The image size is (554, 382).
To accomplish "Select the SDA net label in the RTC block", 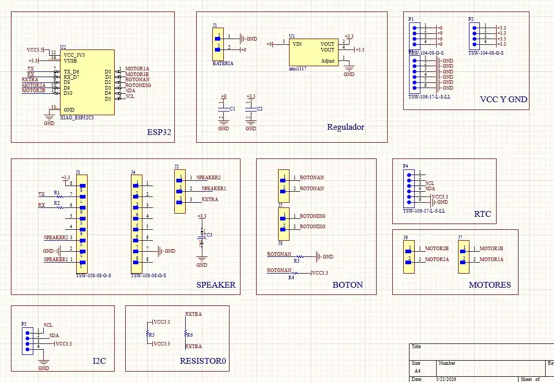I will point(430,189).
